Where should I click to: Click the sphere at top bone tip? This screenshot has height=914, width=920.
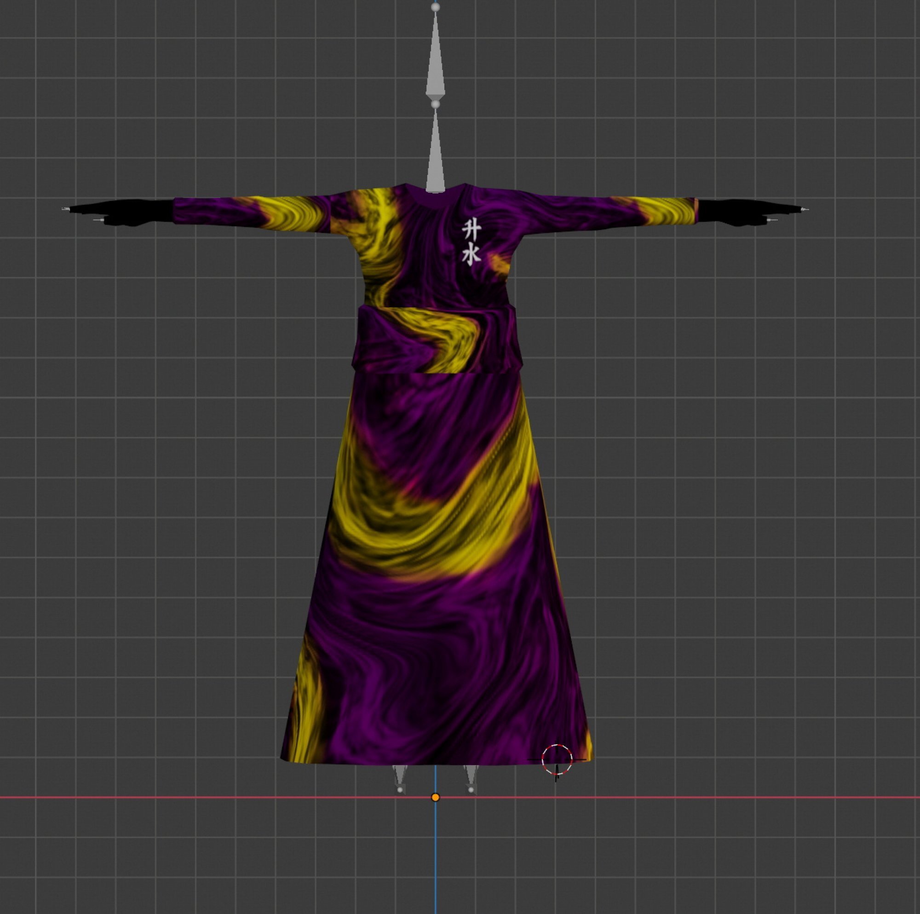pos(435,7)
